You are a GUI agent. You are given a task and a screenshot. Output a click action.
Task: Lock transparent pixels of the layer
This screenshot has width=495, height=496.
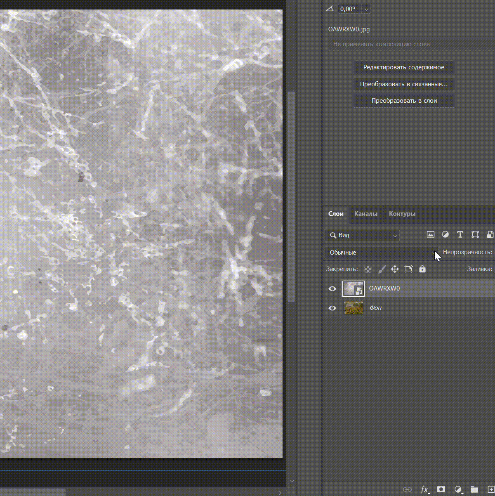pos(368,269)
